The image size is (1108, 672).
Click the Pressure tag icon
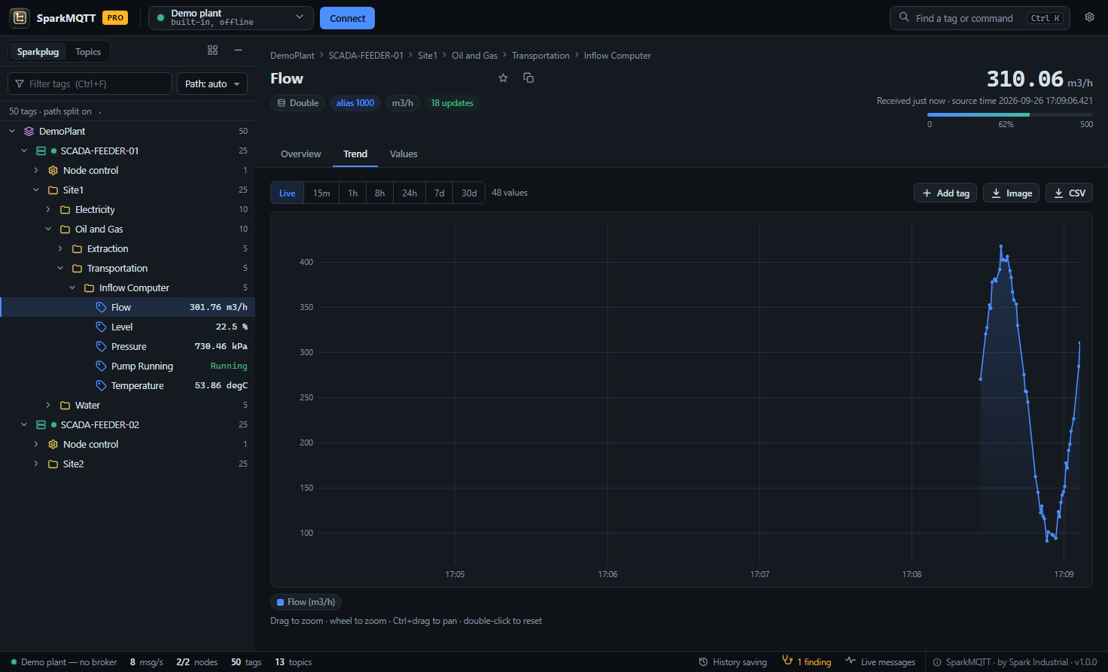101,346
